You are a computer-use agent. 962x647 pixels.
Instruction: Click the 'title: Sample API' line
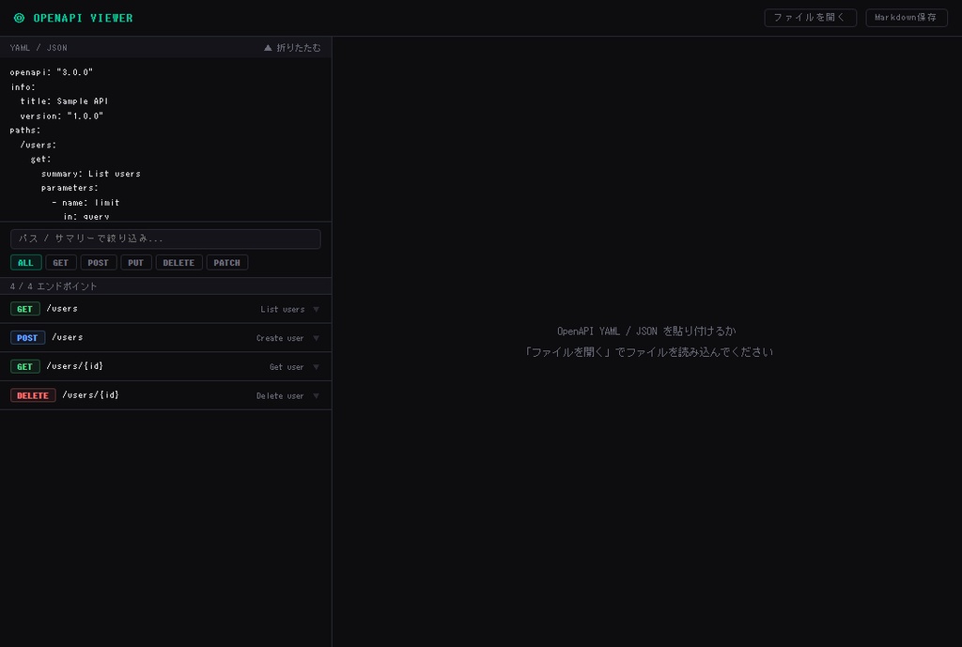[65, 100]
